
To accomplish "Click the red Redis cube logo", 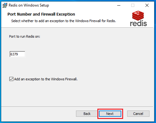I will tap(138, 16).
